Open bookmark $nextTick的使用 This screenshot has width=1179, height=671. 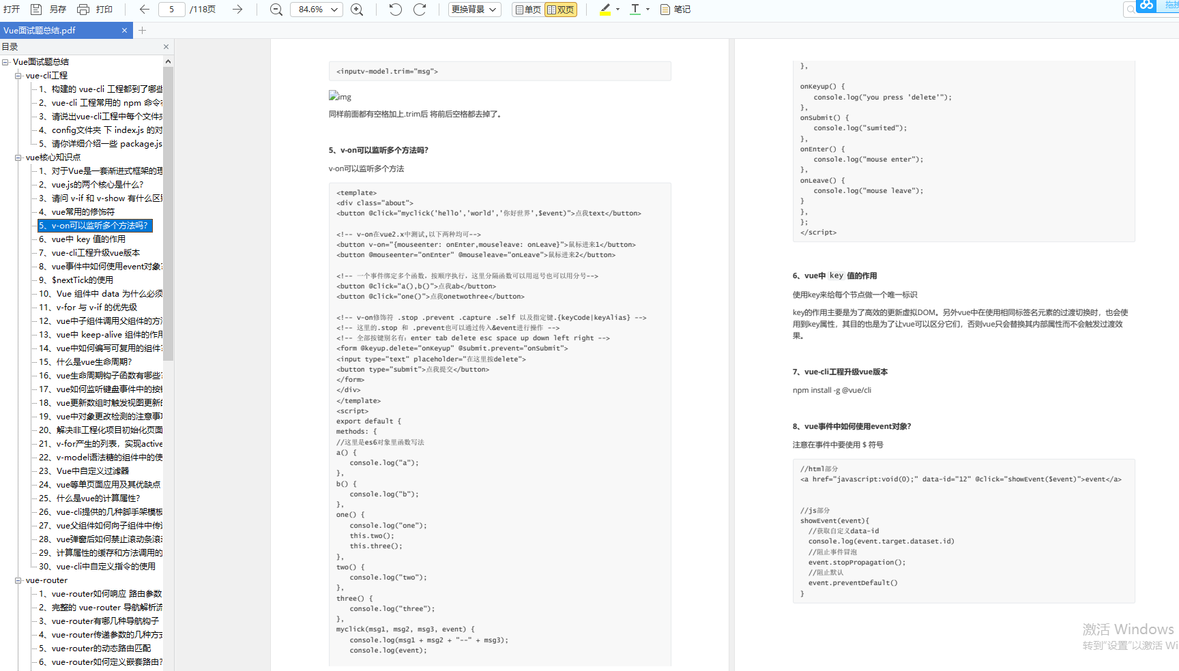(x=76, y=280)
